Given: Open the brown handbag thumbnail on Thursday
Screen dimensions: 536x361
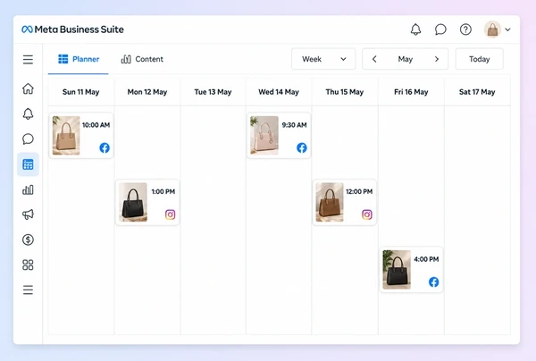Looking at the screenshot, I should coord(330,202).
